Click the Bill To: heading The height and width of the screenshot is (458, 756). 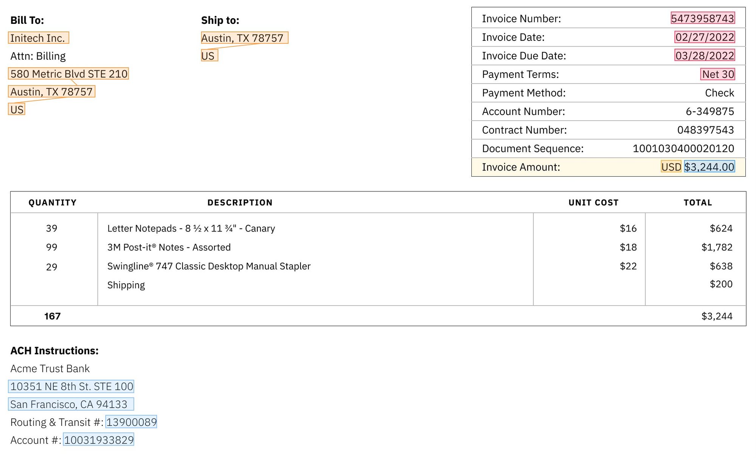(x=27, y=20)
